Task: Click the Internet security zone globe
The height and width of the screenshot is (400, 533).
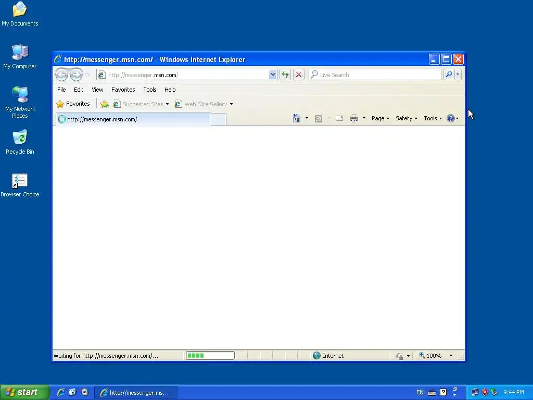Action: click(x=317, y=355)
